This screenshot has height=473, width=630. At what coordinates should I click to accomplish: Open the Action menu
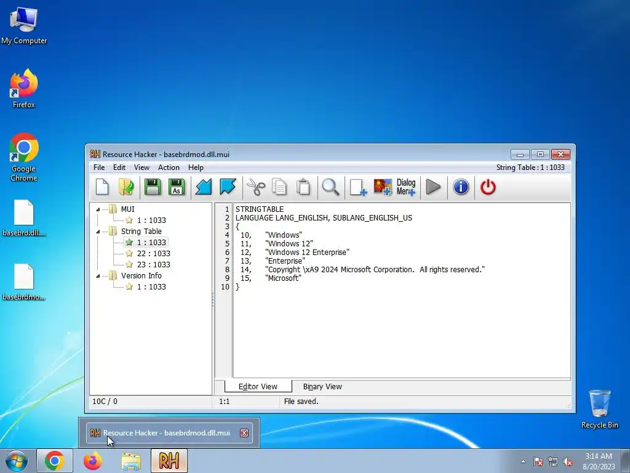[169, 168]
